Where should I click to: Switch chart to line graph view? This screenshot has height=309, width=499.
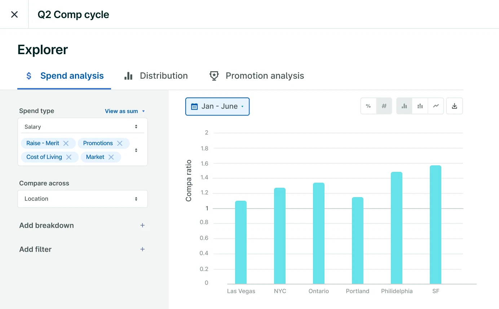pyautogui.click(x=436, y=106)
